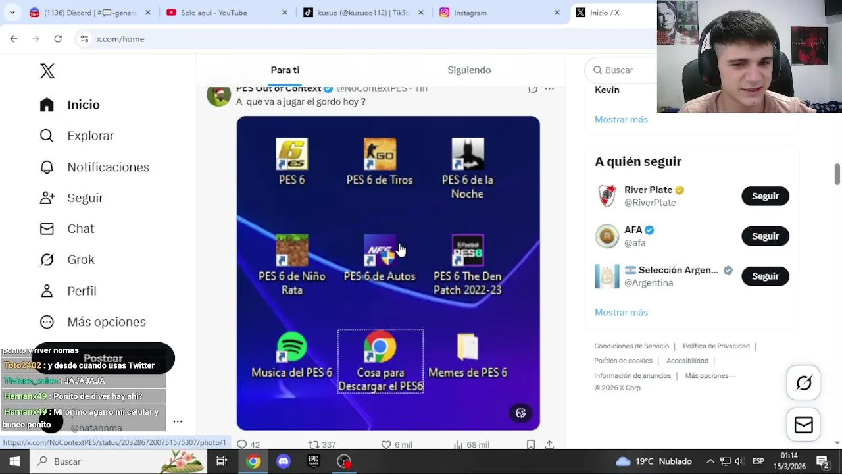Click the taskbar Buscar search box

point(118,461)
